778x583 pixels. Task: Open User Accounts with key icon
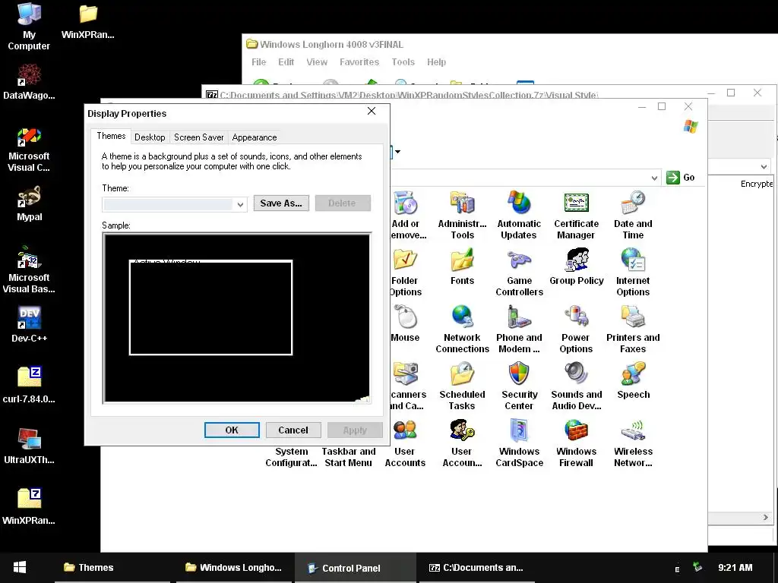tap(462, 443)
